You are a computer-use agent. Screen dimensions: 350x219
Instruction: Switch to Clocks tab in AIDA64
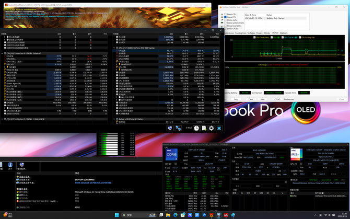coord(267,33)
